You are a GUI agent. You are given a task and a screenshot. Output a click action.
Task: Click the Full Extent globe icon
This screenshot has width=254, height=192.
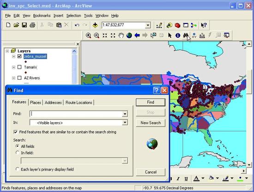[129, 35]
